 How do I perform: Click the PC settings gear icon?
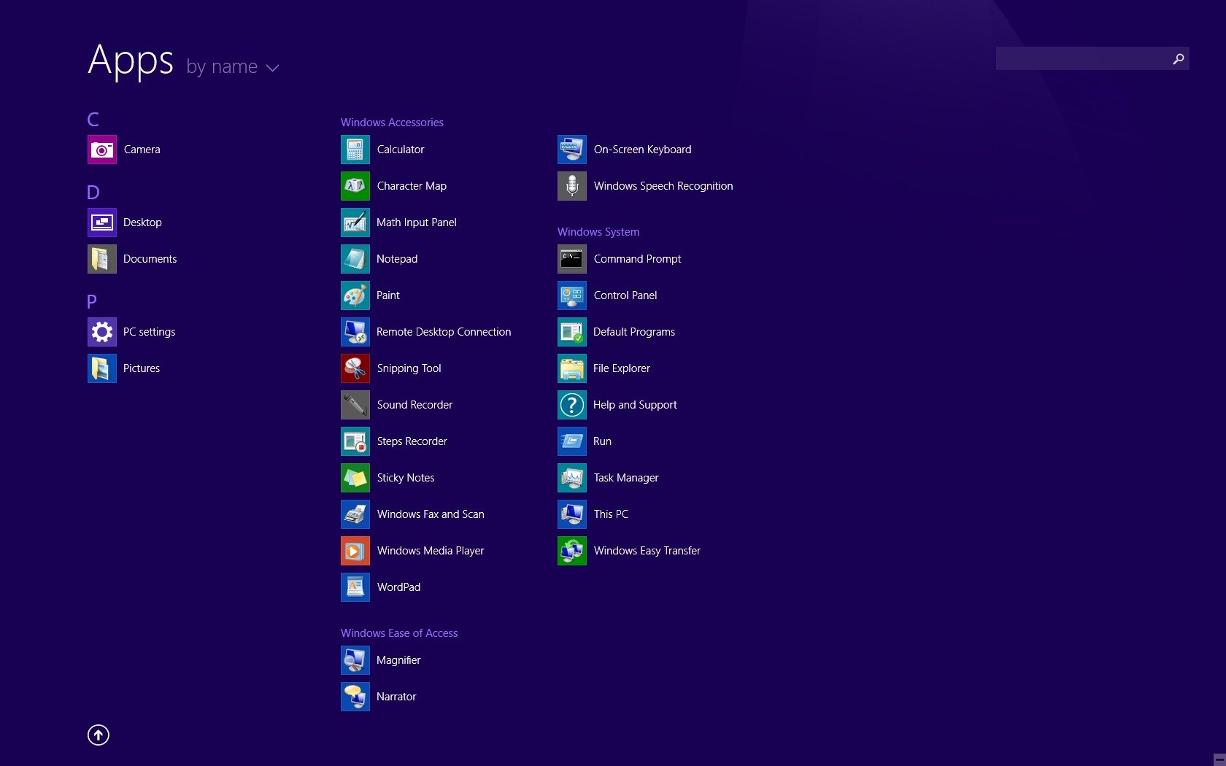tap(101, 332)
